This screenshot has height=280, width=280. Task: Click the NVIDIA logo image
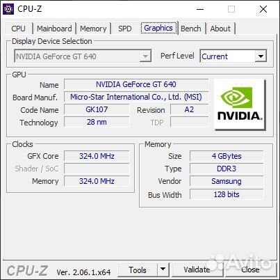pos(240,104)
